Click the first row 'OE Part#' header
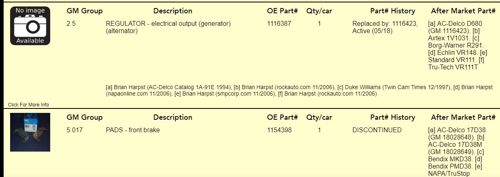500x177 pixels. [283, 11]
